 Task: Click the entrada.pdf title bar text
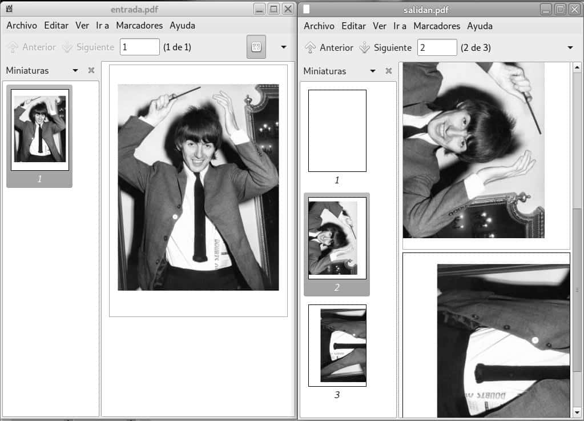coord(135,9)
